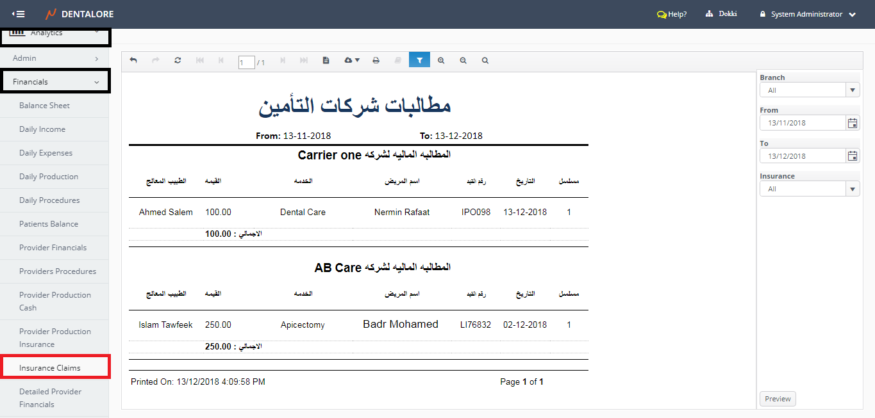Click the print icon in report toolbar
The height and width of the screenshot is (418, 875).
376,60
